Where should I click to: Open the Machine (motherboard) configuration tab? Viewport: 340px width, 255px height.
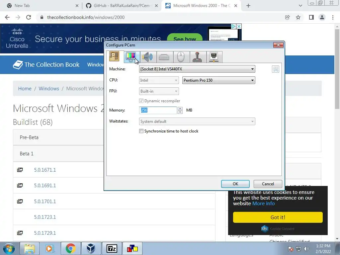pyautogui.click(x=114, y=57)
